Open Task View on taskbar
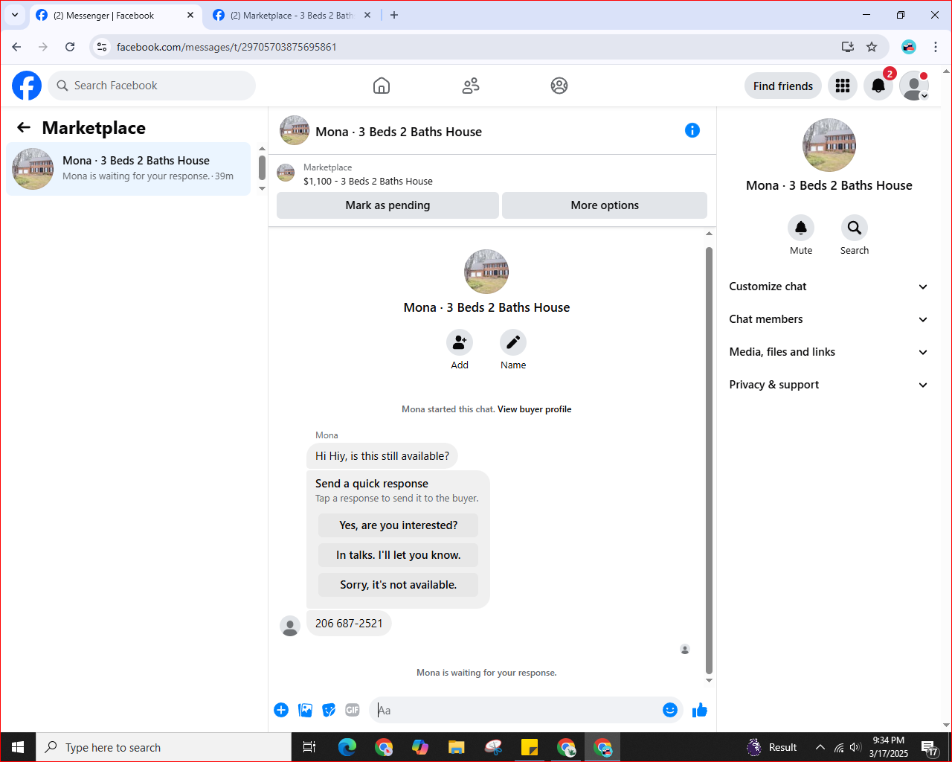The width and height of the screenshot is (952, 762). point(310,747)
